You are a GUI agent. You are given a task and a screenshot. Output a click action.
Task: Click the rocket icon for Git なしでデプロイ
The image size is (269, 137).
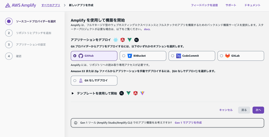point(81,81)
